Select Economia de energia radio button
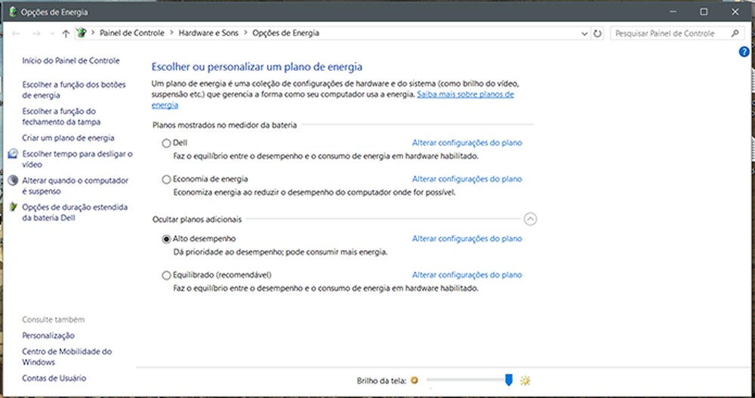755x398 pixels. (x=166, y=179)
